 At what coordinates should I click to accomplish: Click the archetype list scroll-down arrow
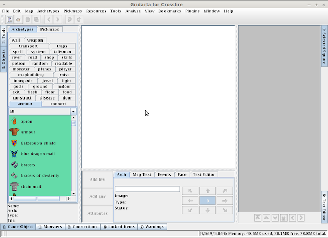pos(74,193)
